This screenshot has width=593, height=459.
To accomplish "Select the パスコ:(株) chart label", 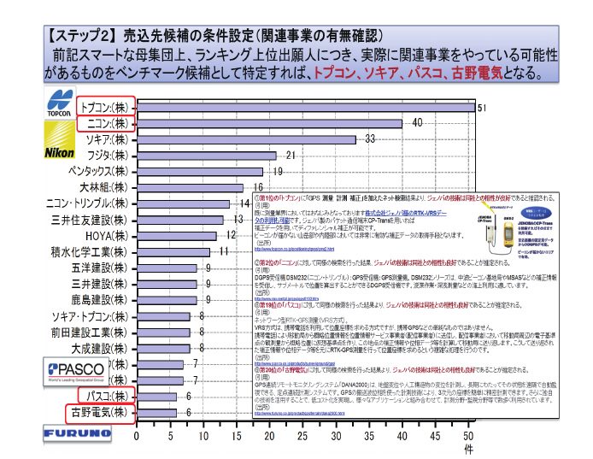I will pos(108,397).
